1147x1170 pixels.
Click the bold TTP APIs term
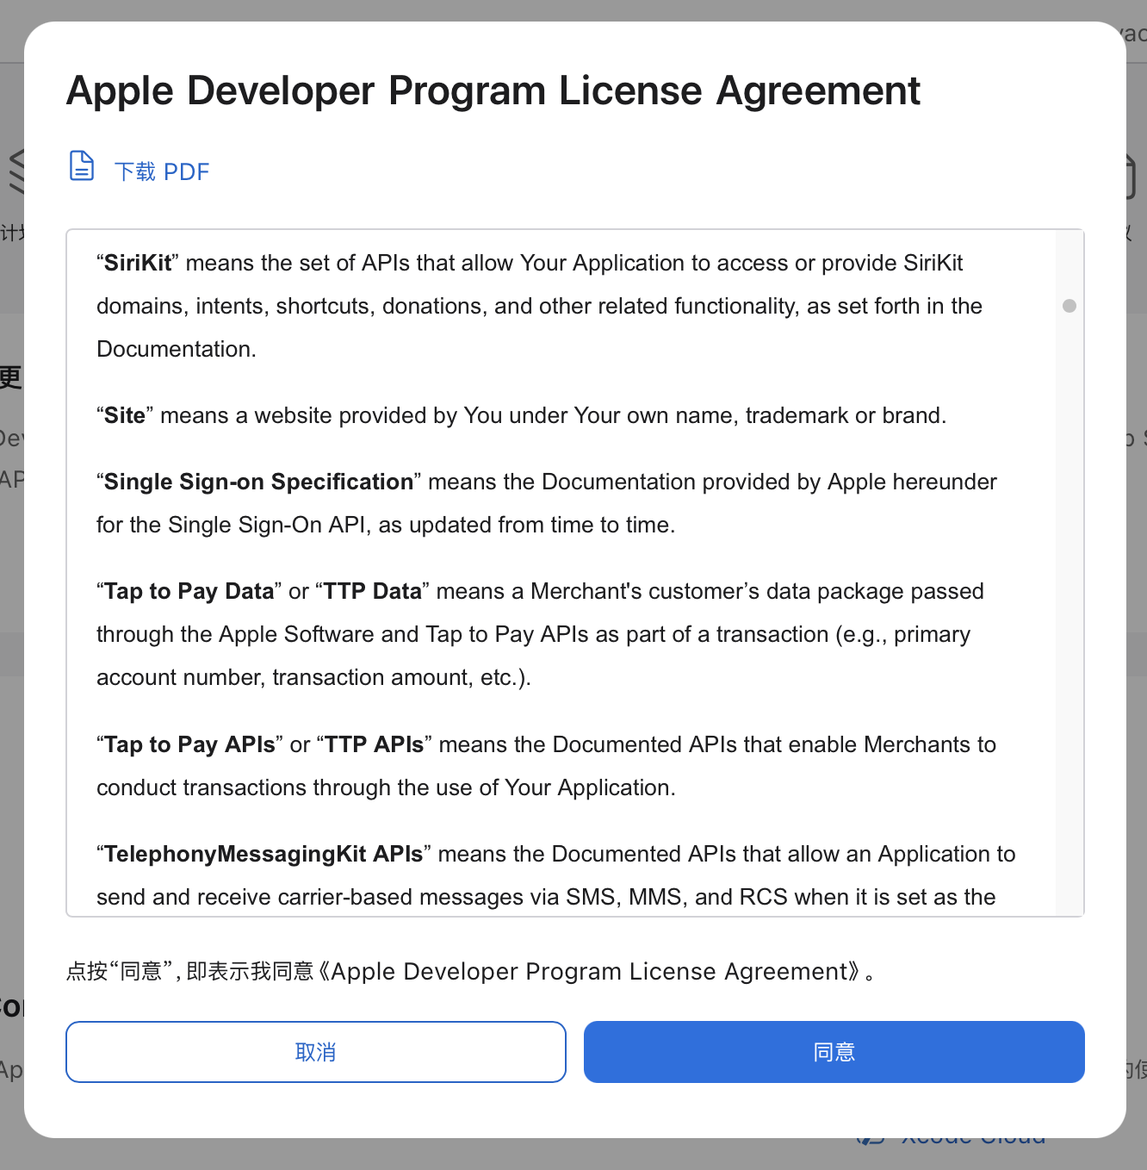click(375, 745)
